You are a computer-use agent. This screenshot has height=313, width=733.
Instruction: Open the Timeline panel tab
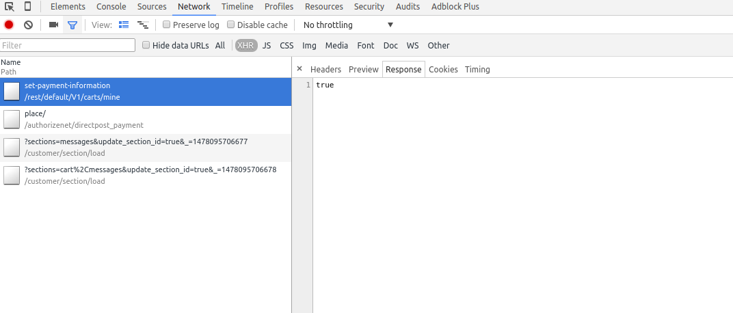237,7
